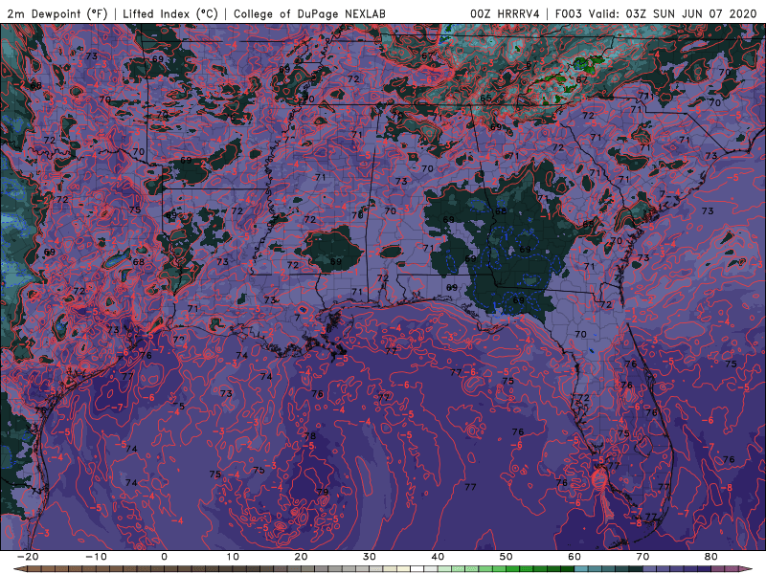The width and height of the screenshot is (766, 574).
Task: Click the 60 label on the color scale
Action: [574, 557]
